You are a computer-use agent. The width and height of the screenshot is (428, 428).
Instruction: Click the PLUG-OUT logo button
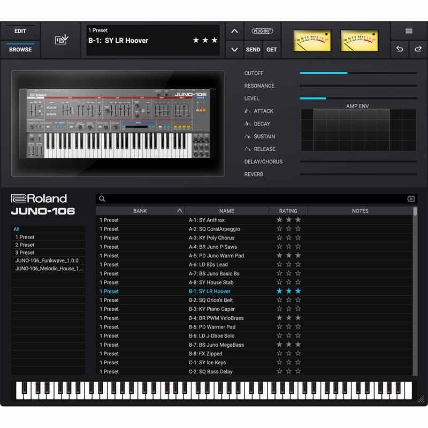coord(262,31)
